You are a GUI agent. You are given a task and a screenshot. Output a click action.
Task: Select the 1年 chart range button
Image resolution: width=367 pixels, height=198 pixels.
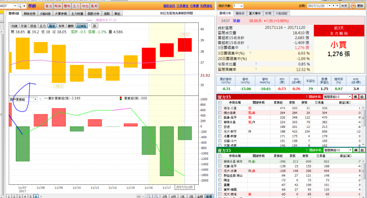(182, 196)
